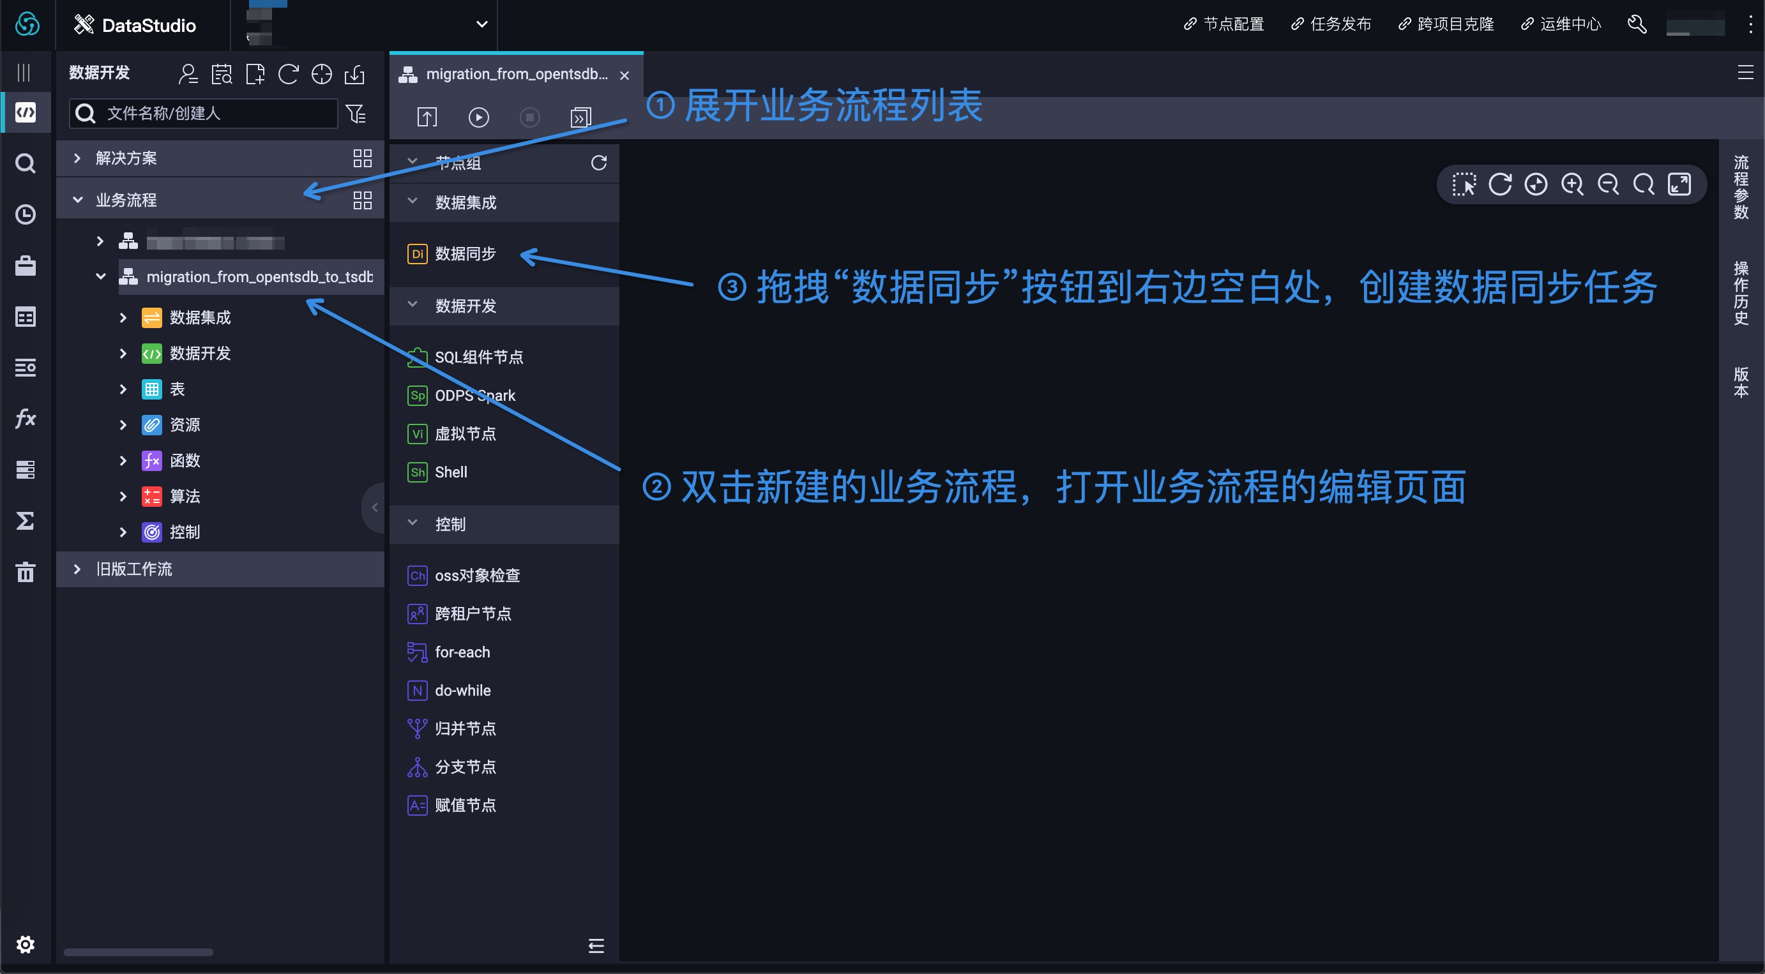Run the workflow with play button
This screenshot has height=974, width=1765.
click(478, 117)
